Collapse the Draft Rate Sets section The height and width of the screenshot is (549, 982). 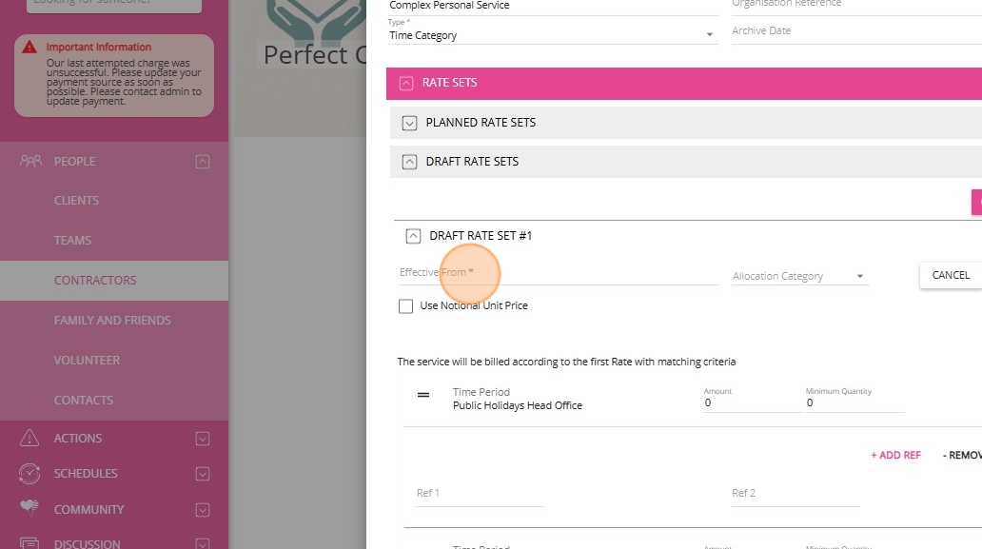tap(409, 162)
